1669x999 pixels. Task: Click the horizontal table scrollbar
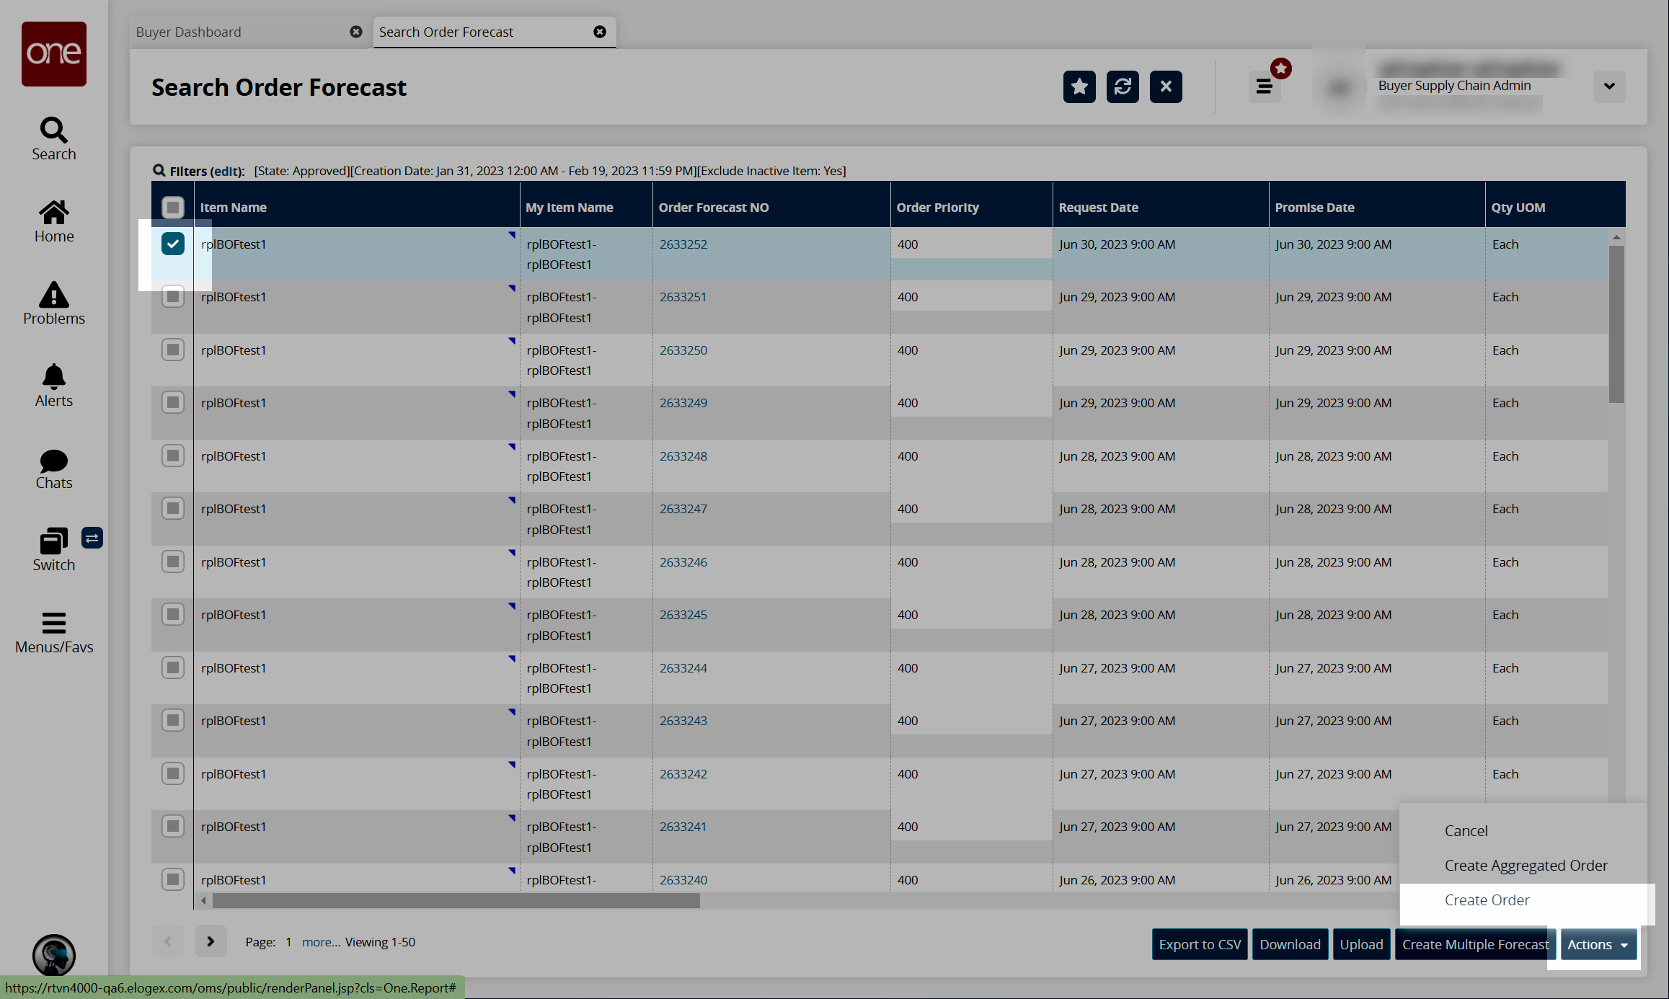click(456, 900)
